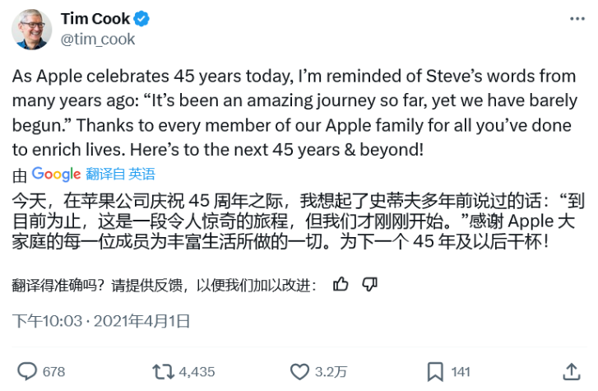Open the tweet timestamp 下午10:03

tap(48, 320)
